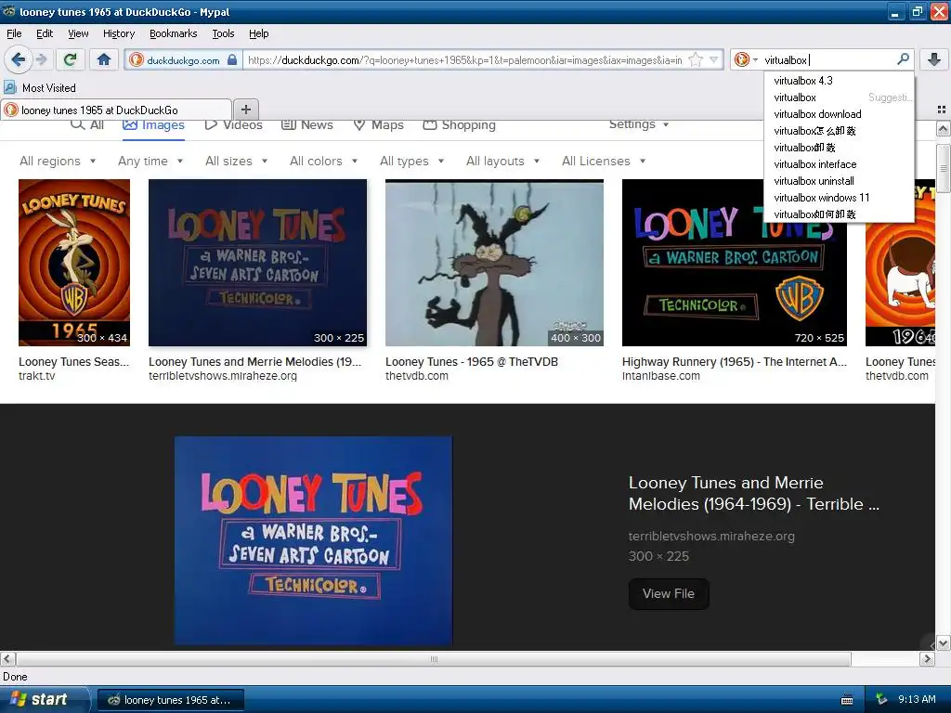Screen dimensions: 951x713
Task: Click the list all tabs icon
Action: click(x=942, y=110)
